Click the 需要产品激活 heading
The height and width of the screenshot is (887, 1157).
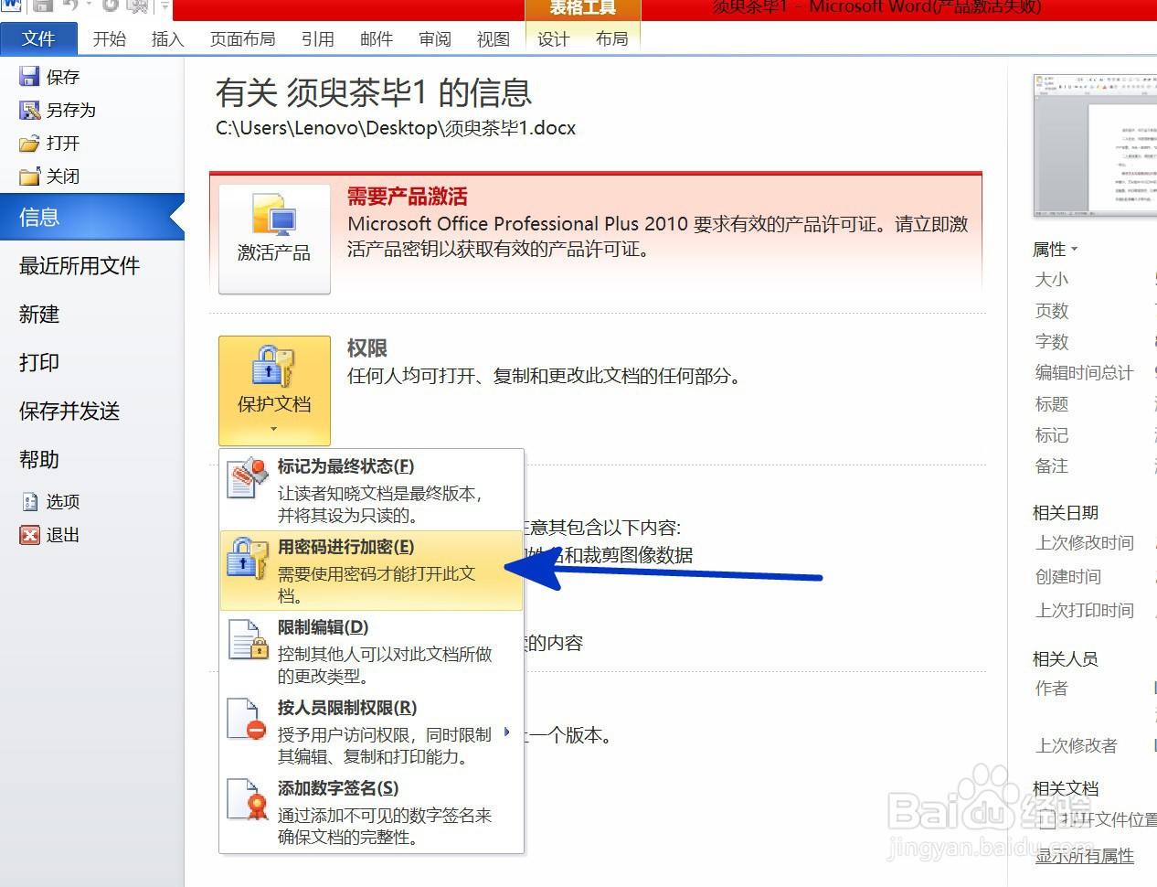pyautogui.click(x=408, y=197)
